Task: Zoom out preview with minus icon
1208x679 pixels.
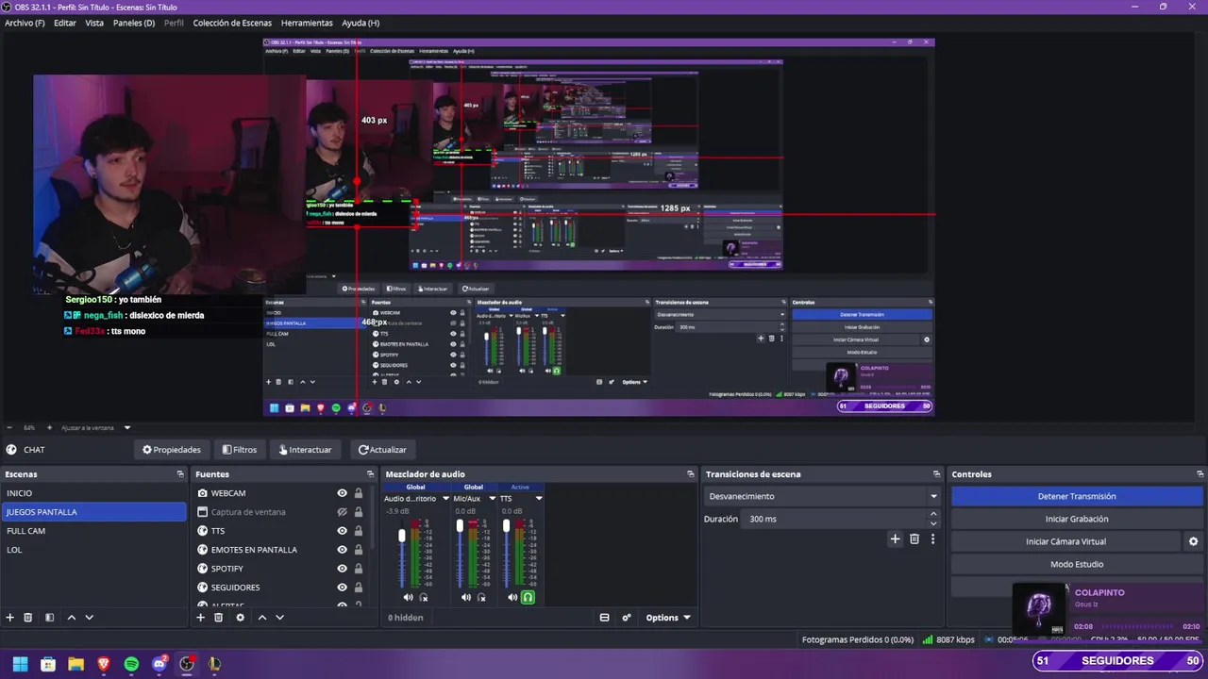Action: pos(9,427)
